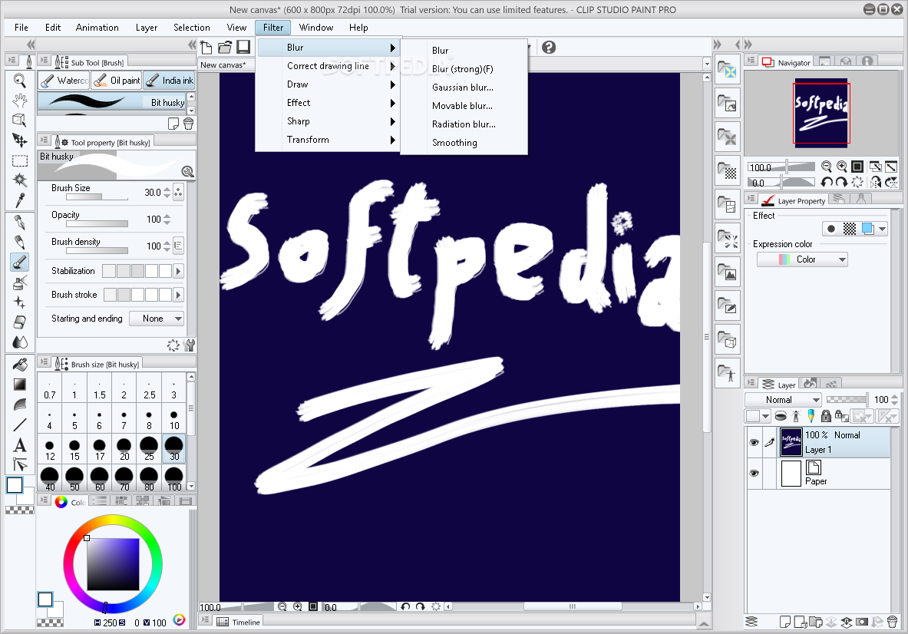The width and height of the screenshot is (908, 634).
Task: Select the Zoom magnifier tool
Action: pos(20,81)
